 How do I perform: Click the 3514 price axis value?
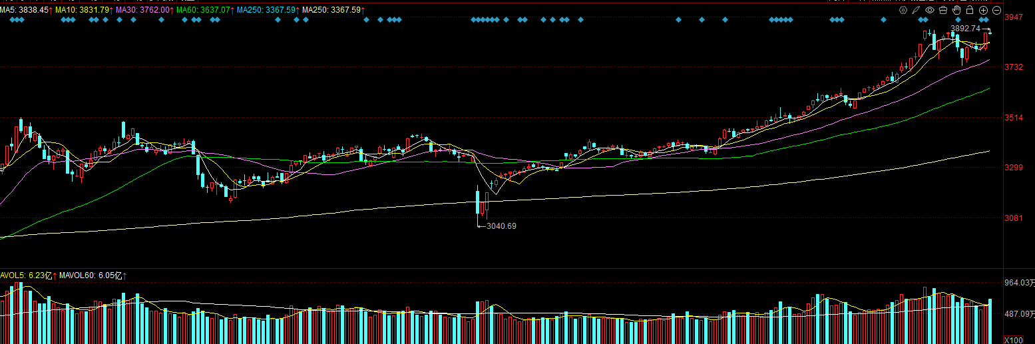[1014, 118]
